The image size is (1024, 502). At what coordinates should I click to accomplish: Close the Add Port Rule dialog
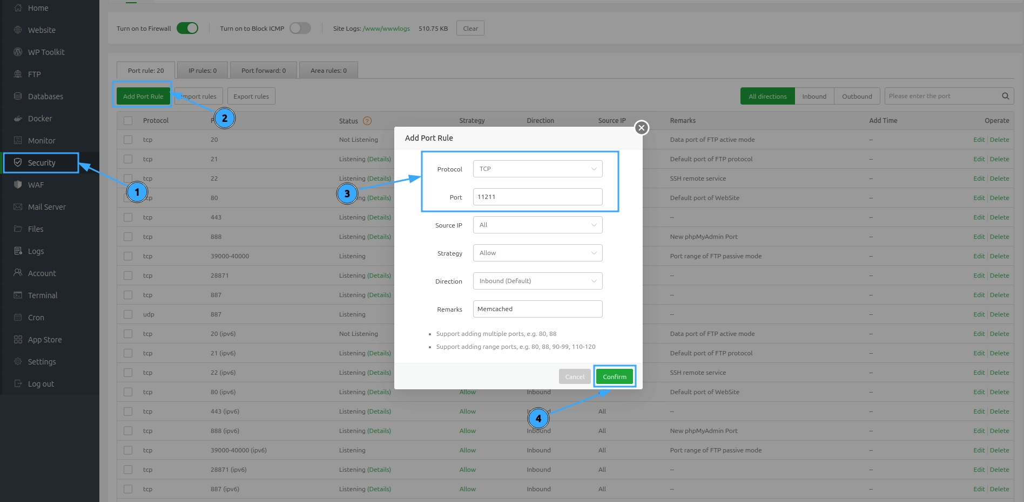(x=641, y=128)
